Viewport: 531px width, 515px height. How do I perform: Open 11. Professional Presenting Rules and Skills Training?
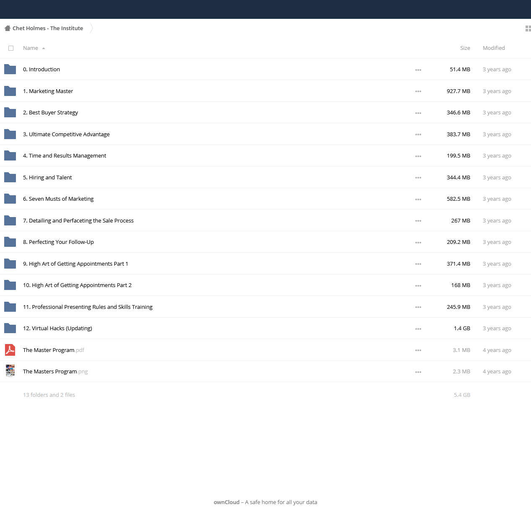88,307
